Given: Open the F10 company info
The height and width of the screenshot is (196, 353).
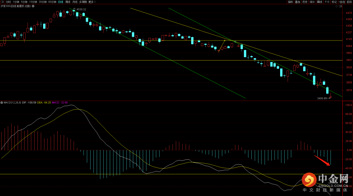Looking at the screenshot, I should 327,2.
